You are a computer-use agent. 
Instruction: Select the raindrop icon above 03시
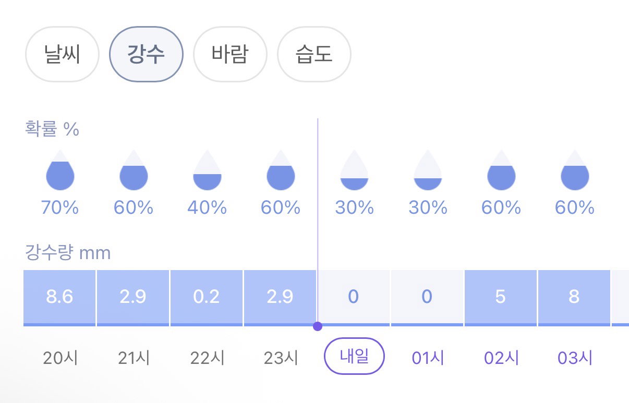(x=575, y=170)
